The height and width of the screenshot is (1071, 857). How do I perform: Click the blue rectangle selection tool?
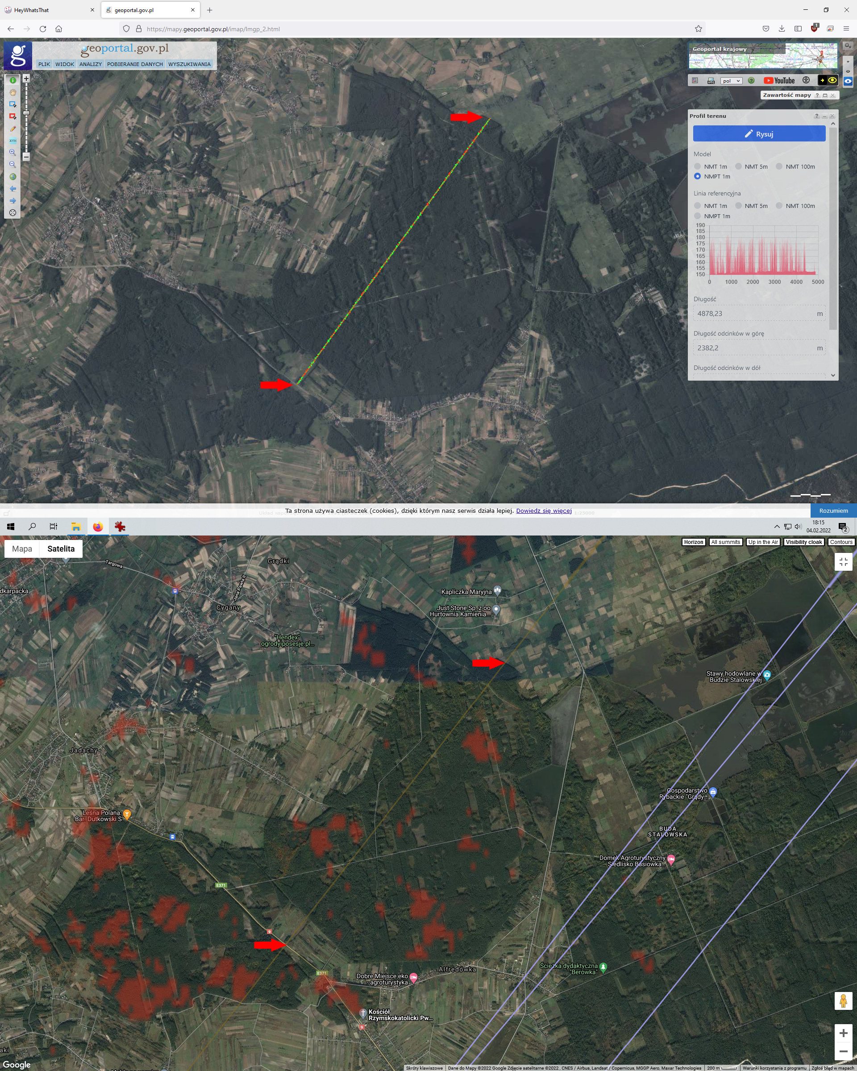(x=13, y=104)
